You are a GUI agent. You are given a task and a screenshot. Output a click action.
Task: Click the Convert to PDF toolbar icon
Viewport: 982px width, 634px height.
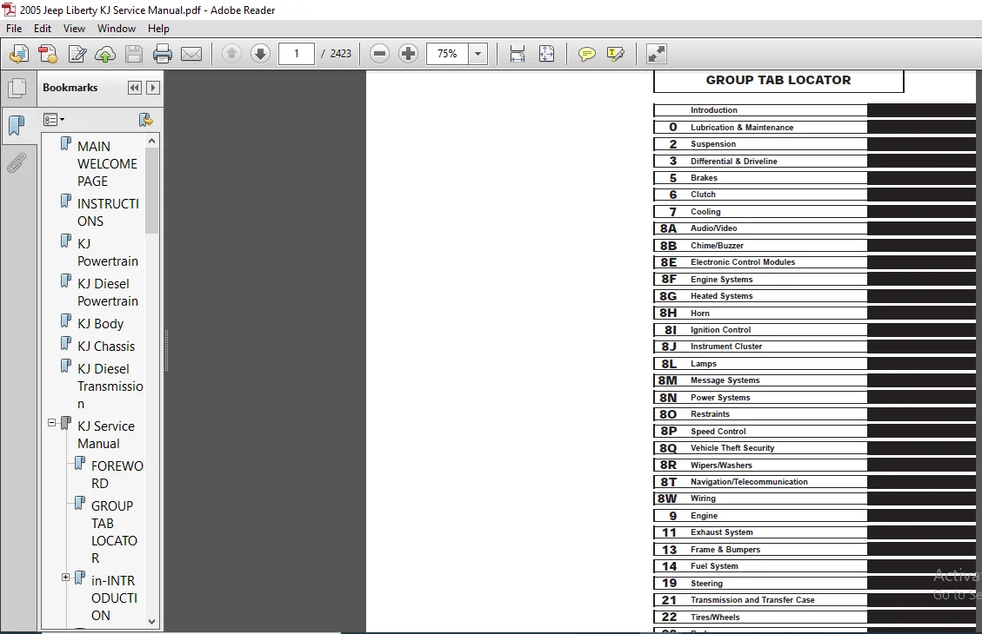(x=48, y=54)
